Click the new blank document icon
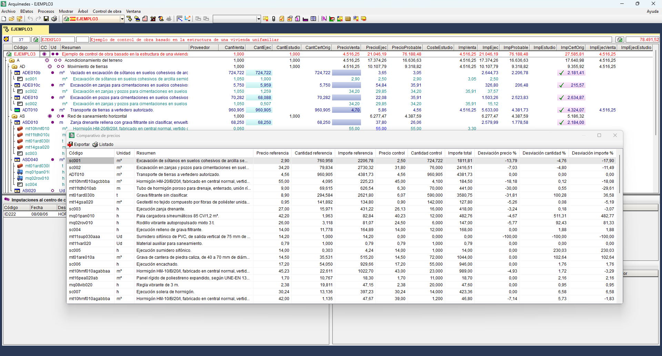The image size is (662, 356). click(4, 19)
